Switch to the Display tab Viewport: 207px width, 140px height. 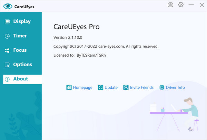(x=22, y=21)
